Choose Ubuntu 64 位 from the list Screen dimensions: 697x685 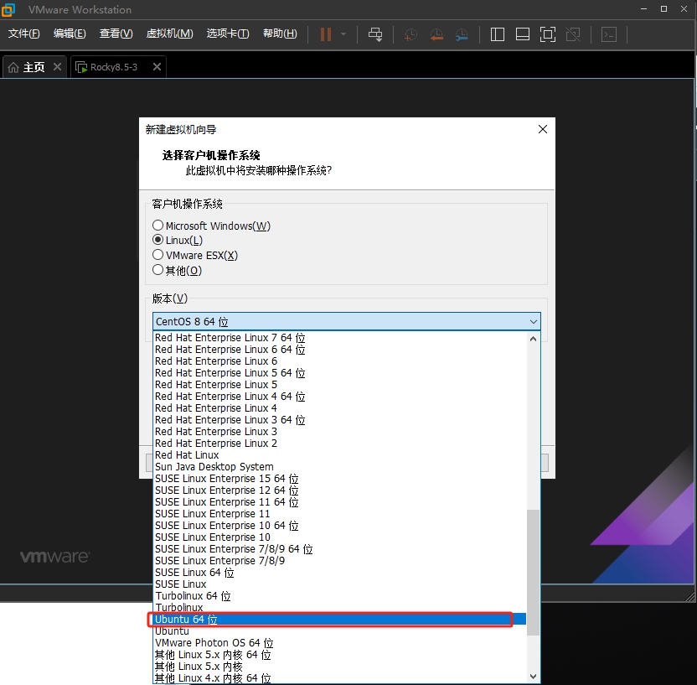pos(339,619)
